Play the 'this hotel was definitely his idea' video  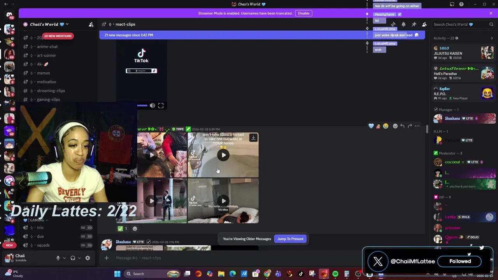click(x=223, y=201)
